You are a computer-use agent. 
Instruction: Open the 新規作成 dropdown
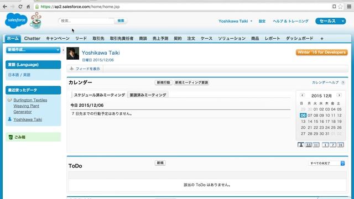coord(33,50)
